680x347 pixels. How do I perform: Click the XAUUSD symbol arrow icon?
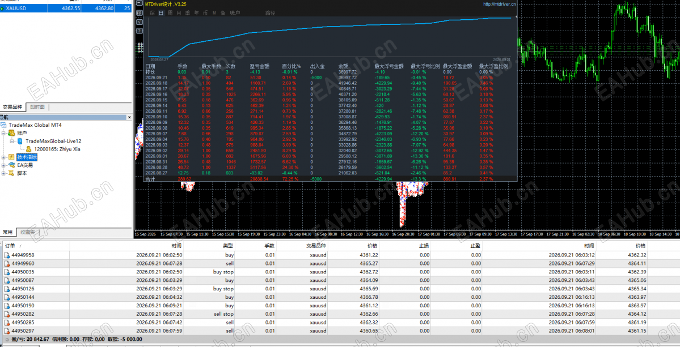click(x=3, y=8)
